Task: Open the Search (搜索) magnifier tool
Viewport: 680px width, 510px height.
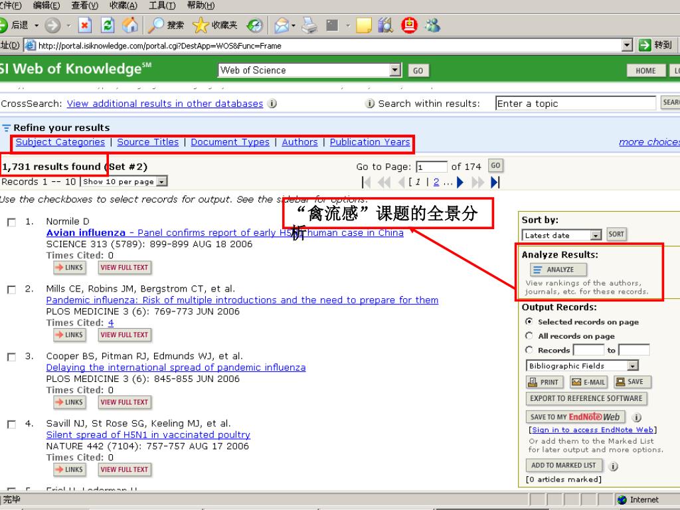Action: (x=165, y=25)
